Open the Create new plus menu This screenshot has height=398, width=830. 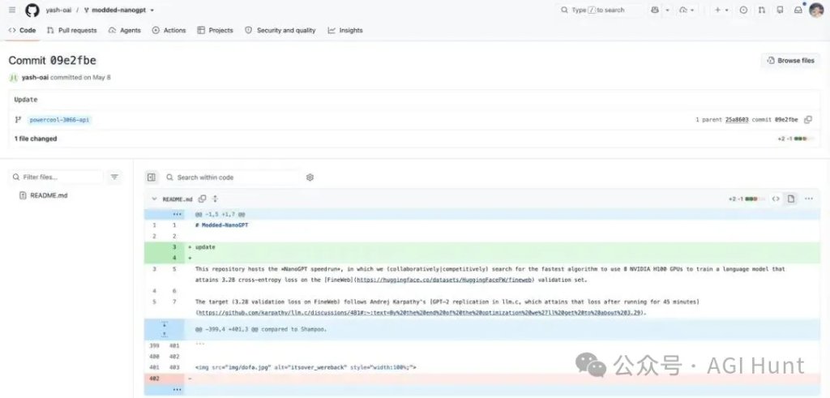pos(721,10)
